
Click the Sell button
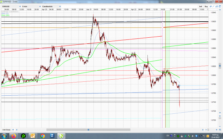pos(201,6)
